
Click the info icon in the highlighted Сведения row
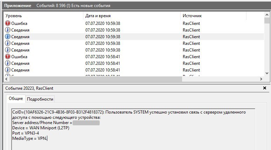8,37
